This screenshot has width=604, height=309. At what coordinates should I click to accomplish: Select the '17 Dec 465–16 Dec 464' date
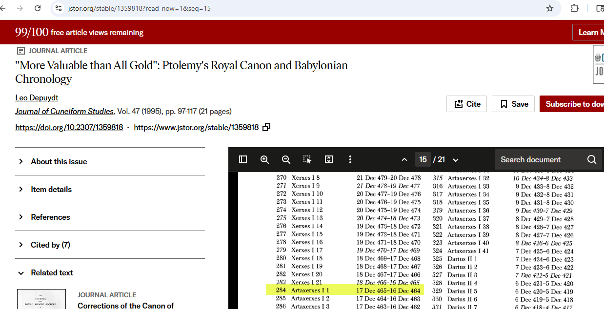click(388, 290)
